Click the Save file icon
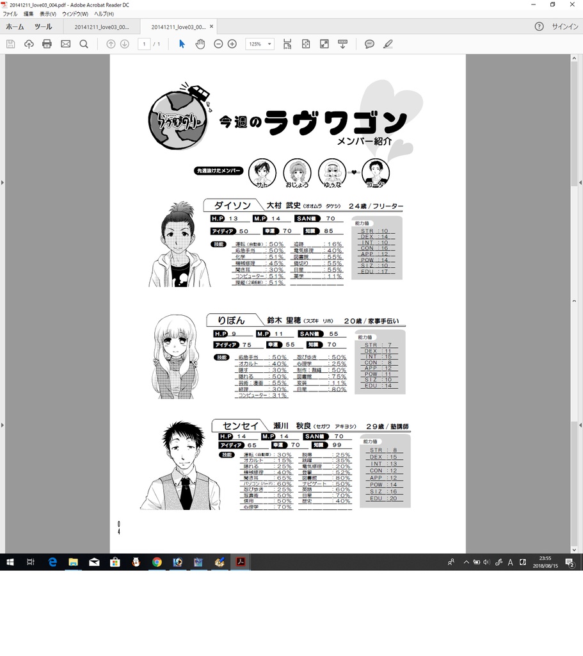The width and height of the screenshot is (583, 656). point(11,44)
